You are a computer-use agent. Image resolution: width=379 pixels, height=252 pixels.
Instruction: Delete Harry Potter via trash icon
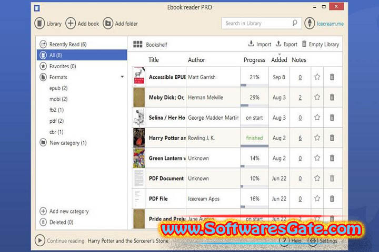click(x=332, y=138)
